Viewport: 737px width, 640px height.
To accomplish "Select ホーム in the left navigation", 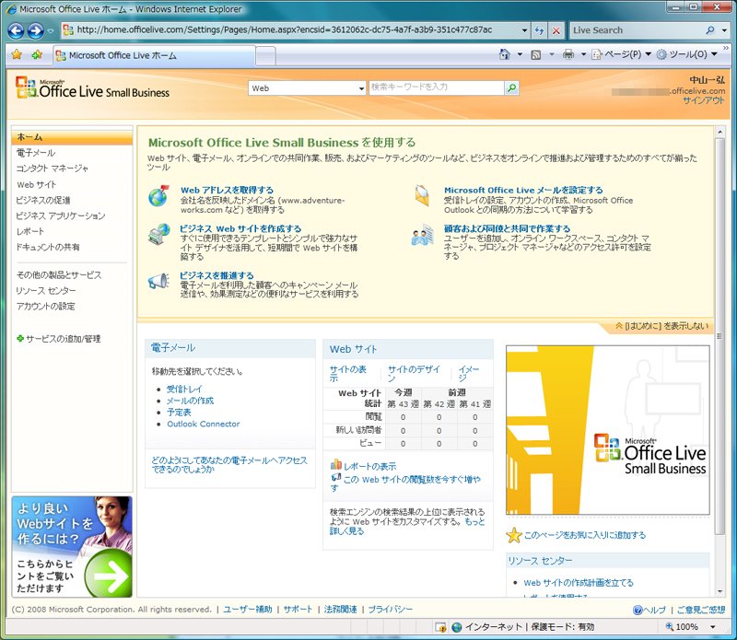I will click(72, 137).
